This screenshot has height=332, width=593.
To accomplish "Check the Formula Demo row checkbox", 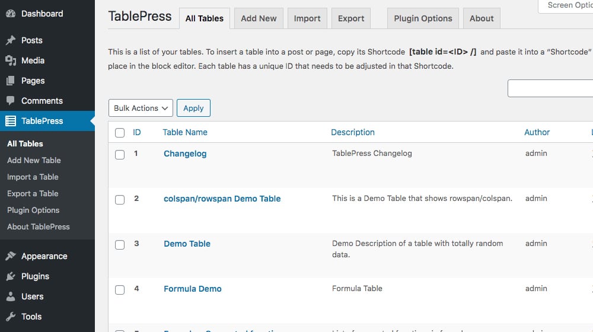I will coord(120,290).
